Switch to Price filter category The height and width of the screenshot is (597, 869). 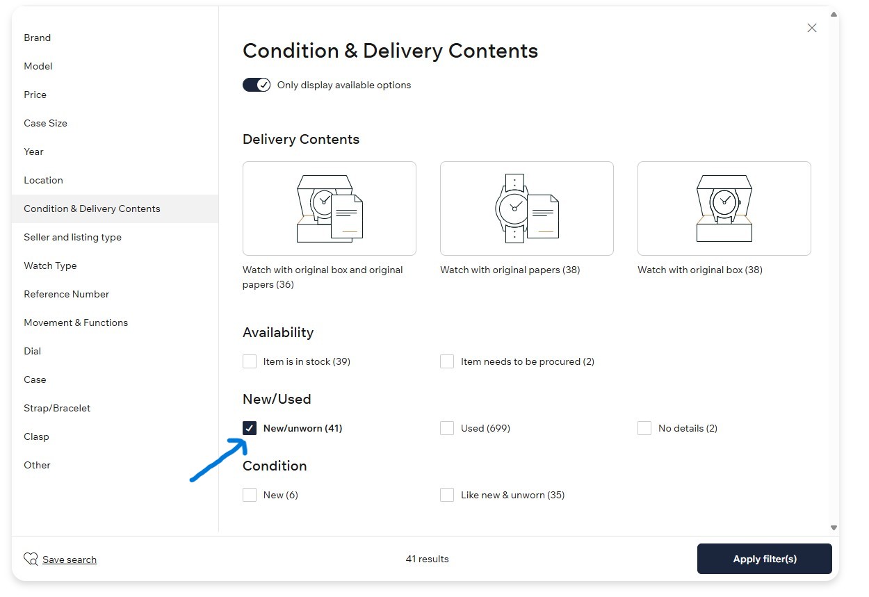point(35,95)
